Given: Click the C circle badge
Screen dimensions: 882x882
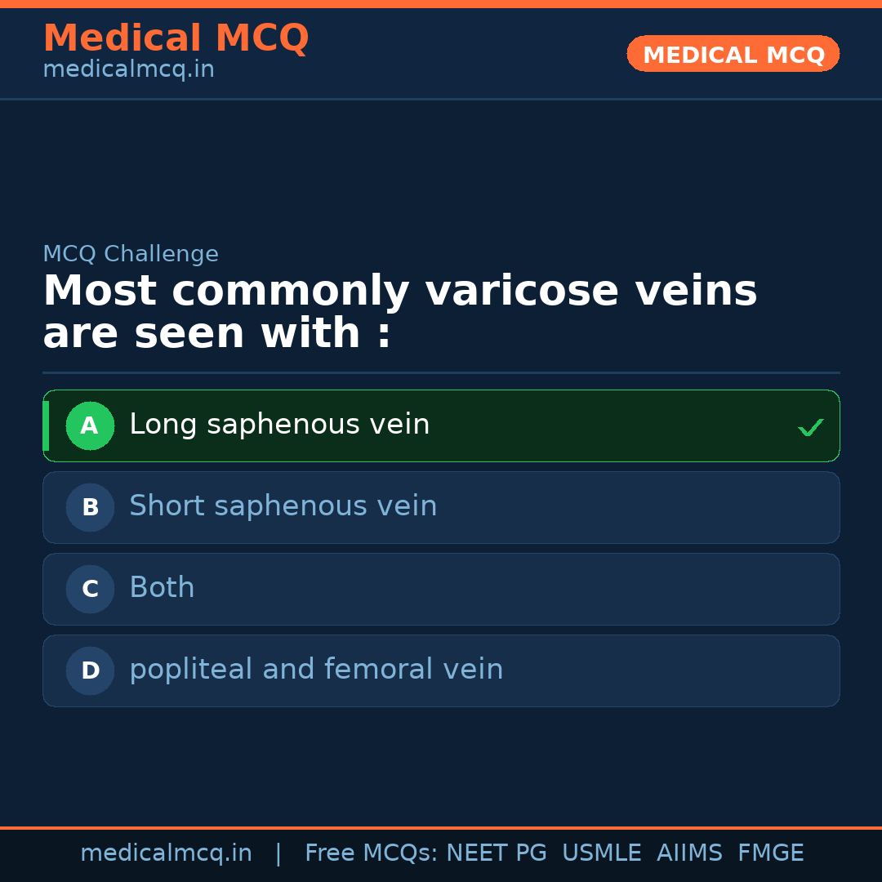Looking at the screenshot, I should coord(90,589).
